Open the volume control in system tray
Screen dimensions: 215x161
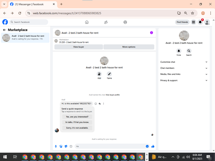[188, 157]
